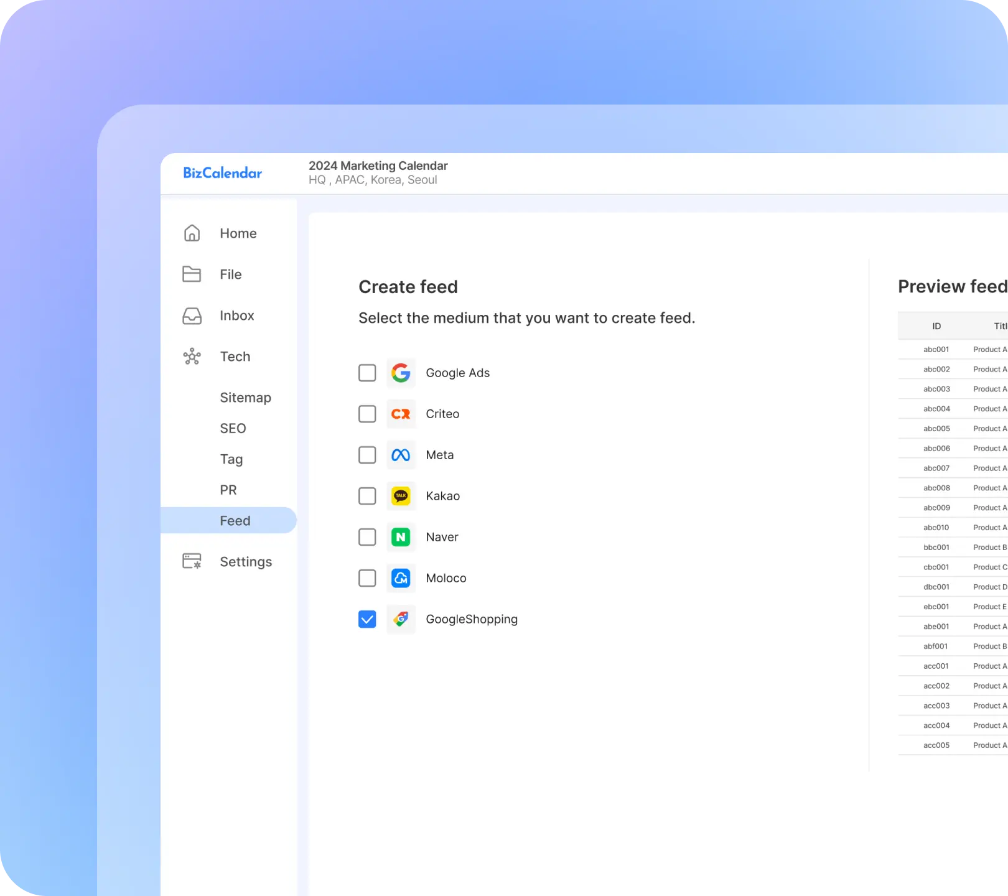Click the Home icon in sidebar
The image size is (1008, 896).
pyautogui.click(x=192, y=233)
